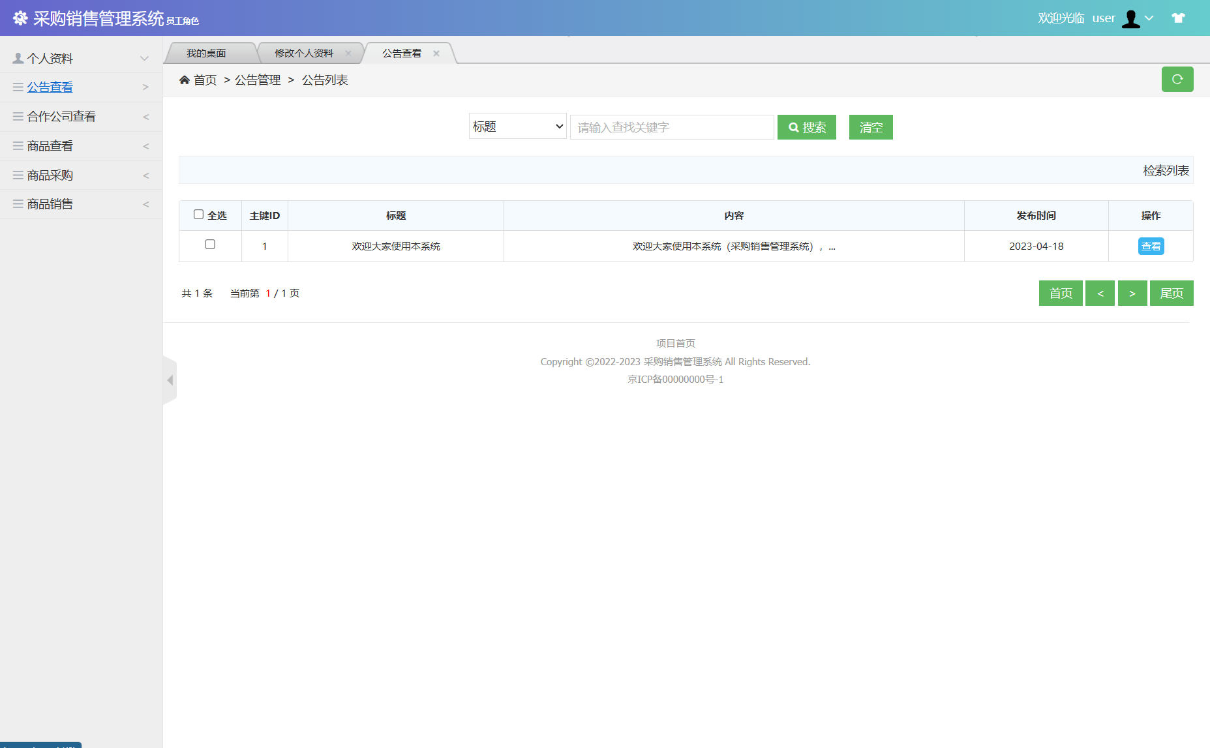1210x748 pixels.
Task: Click the search keyword input field
Action: pyautogui.click(x=671, y=127)
